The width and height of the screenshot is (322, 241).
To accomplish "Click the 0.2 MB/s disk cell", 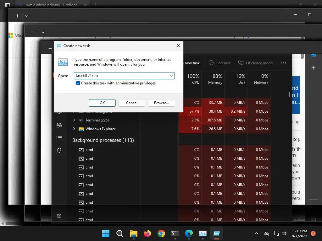I will click(x=236, y=111).
